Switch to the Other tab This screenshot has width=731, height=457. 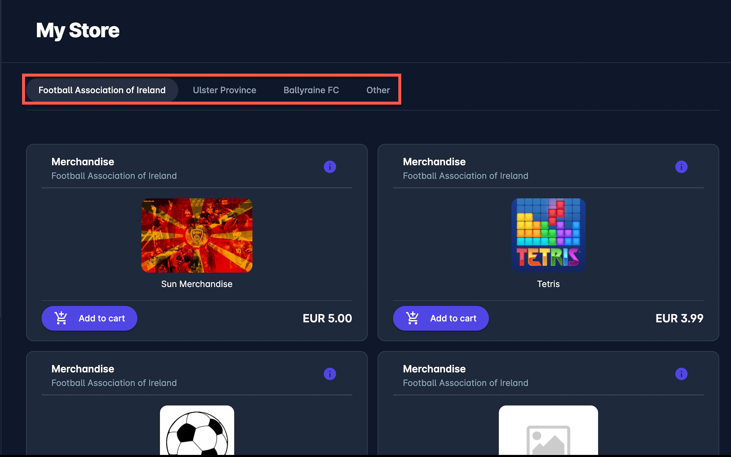click(378, 90)
